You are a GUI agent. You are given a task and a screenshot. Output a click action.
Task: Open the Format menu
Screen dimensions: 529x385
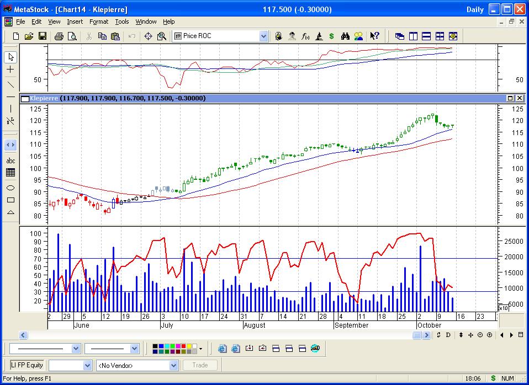coord(99,22)
